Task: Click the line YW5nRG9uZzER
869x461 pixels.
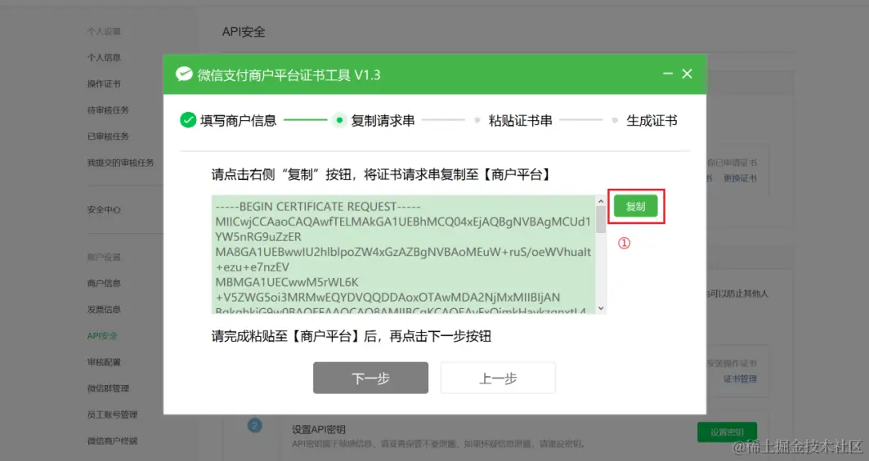Action: click(258, 236)
